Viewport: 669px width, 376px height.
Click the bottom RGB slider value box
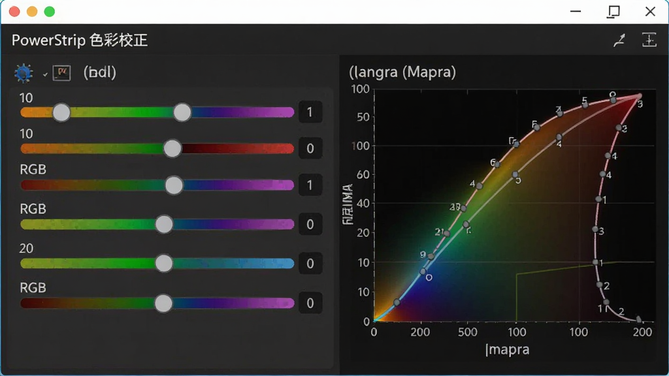[x=310, y=303]
